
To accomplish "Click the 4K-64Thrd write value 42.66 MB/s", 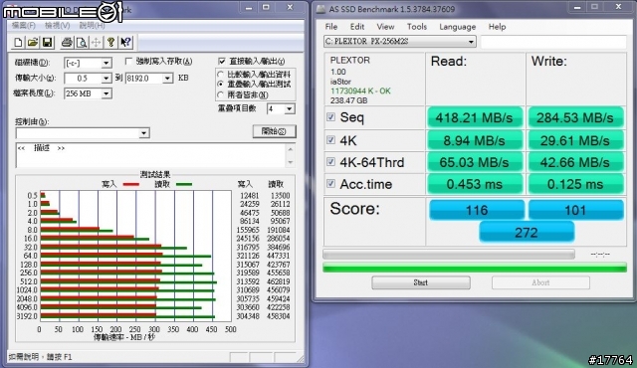I will coord(575,162).
